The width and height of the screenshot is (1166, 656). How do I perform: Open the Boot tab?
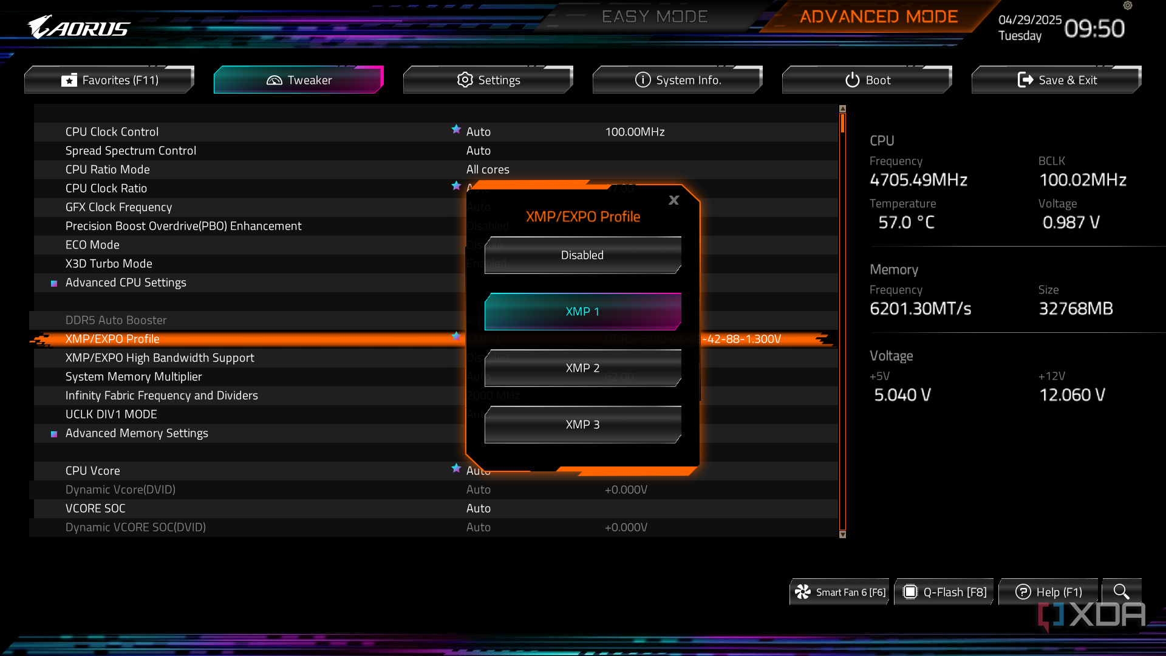point(867,80)
